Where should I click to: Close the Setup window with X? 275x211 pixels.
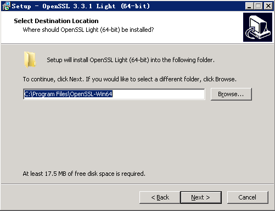(x=268, y=6)
